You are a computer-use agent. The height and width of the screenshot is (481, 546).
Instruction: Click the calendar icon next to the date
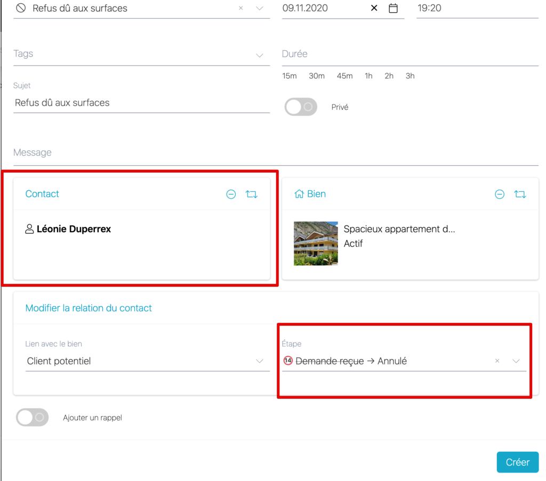coord(393,9)
